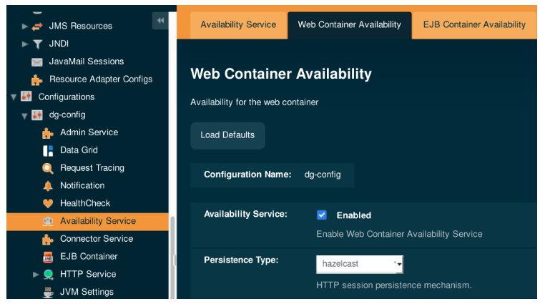Viewport: 545px width, 304px height.
Task: Collapse the dg-config tree node
Action: coord(24,115)
